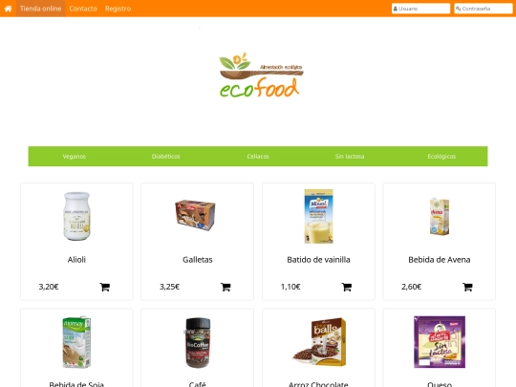Focus the Usuario input field
The height and width of the screenshot is (387, 516).
pyautogui.click(x=420, y=9)
